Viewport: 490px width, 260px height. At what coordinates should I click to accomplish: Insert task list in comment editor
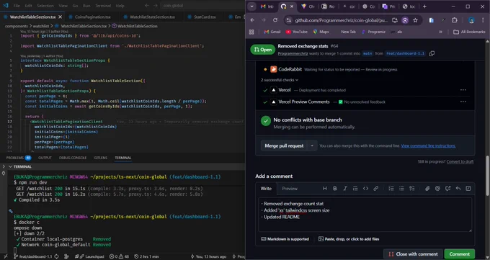(411, 189)
